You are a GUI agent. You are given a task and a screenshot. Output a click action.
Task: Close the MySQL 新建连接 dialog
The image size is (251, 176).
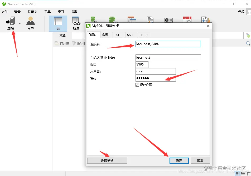(208, 26)
